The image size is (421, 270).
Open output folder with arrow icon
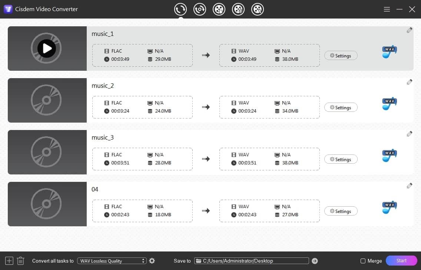(315, 261)
